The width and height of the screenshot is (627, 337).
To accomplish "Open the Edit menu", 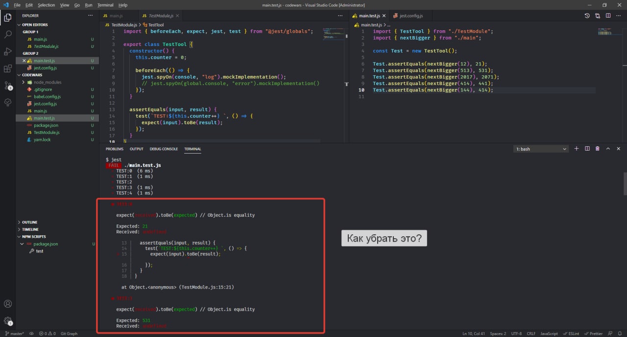I will (x=29, y=5).
